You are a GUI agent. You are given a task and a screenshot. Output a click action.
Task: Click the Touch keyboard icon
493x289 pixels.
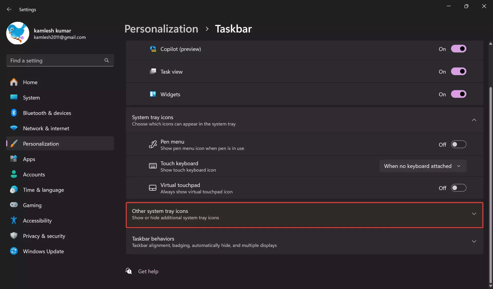click(153, 166)
